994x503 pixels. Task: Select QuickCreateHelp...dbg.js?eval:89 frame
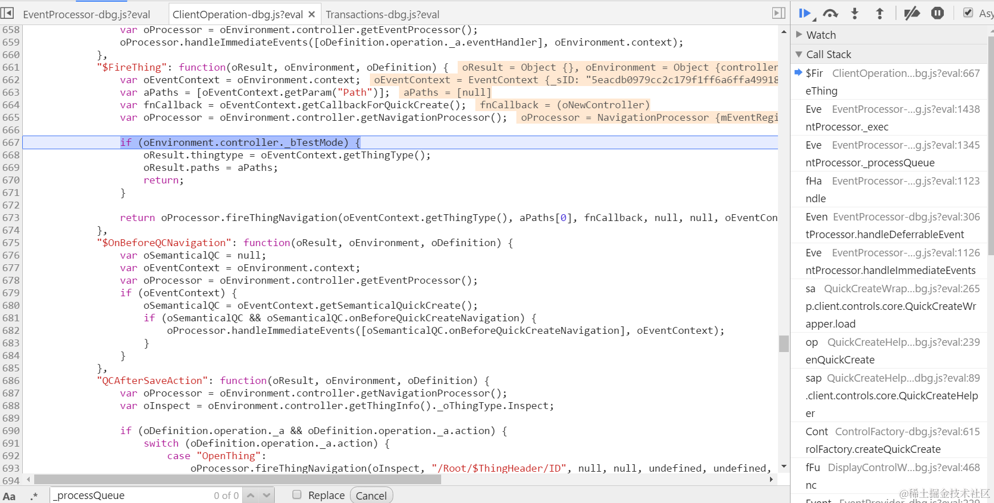[x=889, y=395]
